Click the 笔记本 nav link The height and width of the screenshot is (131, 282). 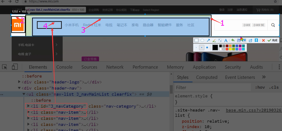point(122,25)
